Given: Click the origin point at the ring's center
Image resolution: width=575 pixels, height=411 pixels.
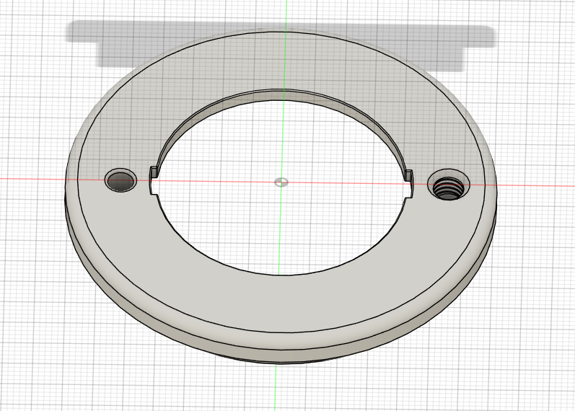Looking at the screenshot, I should click(281, 182).
